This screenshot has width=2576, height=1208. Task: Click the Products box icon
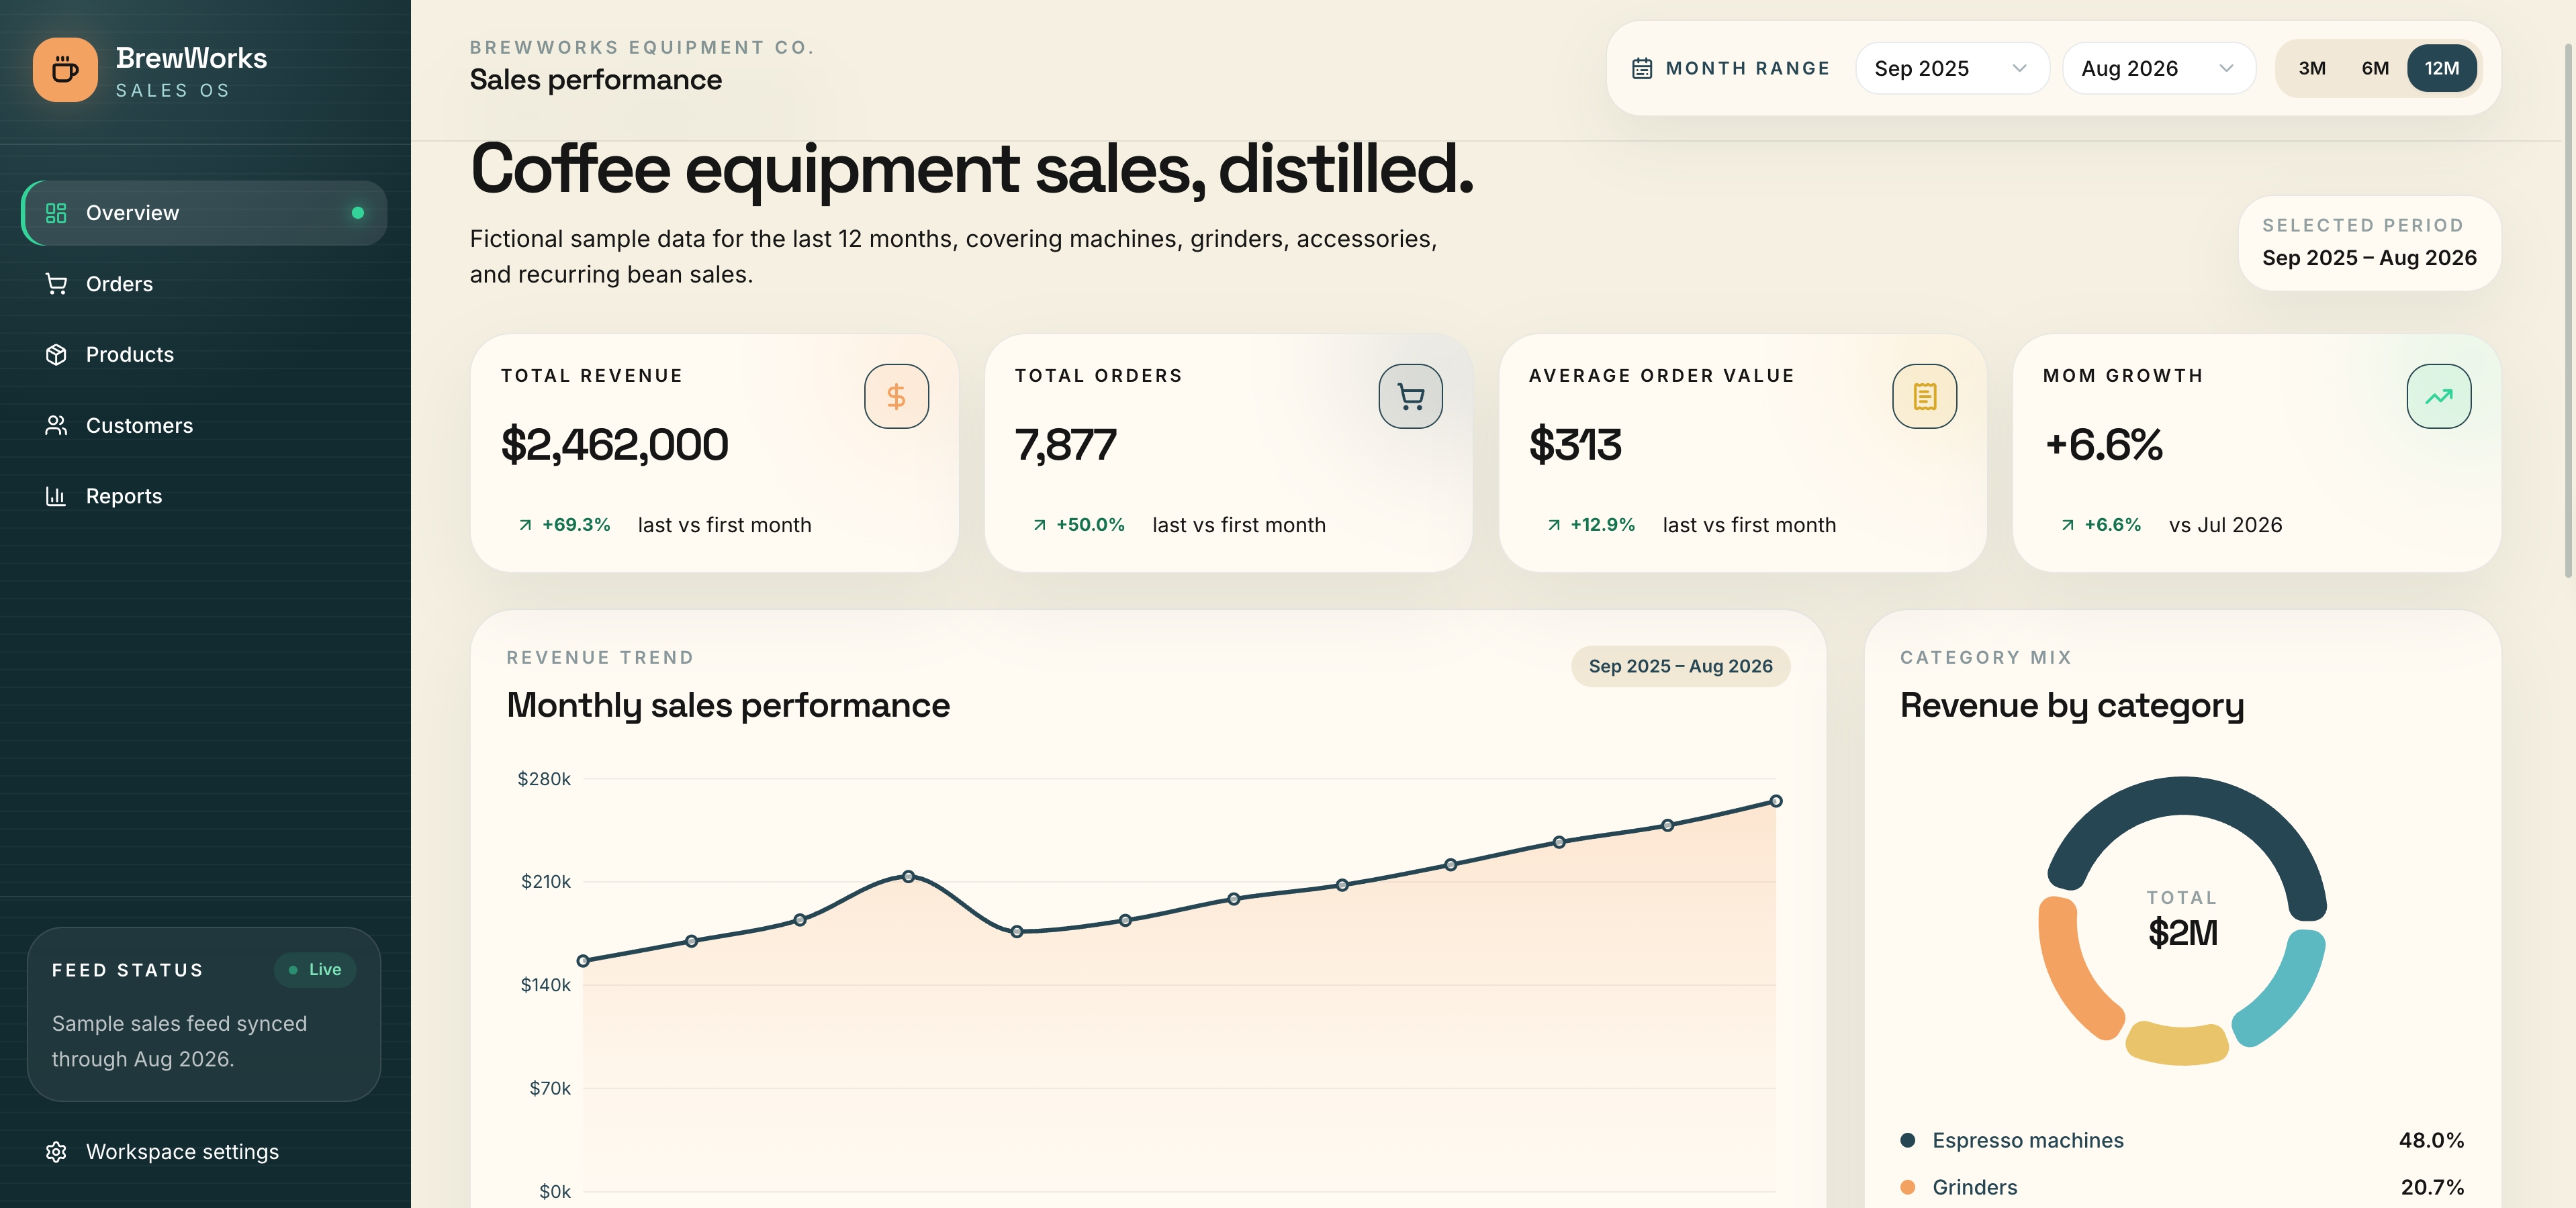56,355
